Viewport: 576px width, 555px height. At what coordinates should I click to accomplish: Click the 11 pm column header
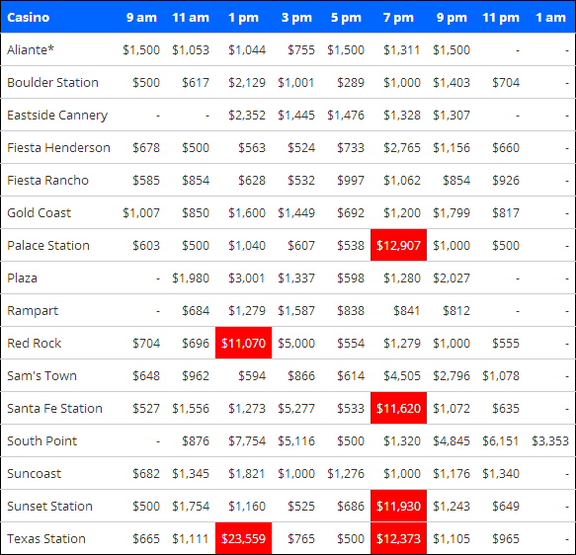click(x=501, y=17)
